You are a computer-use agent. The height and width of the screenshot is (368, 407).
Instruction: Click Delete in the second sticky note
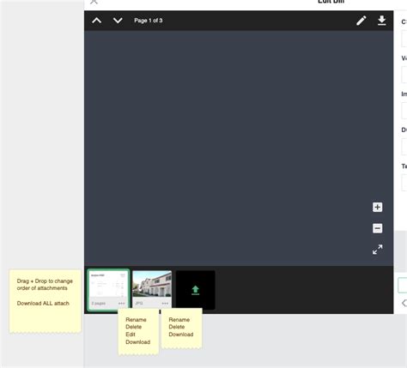coord(177,327)
